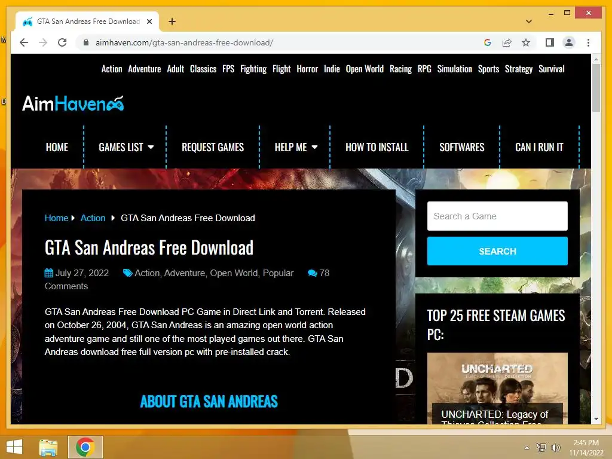The height and width of the screenshot is (459, 612).
Task: Click the address bar URL
Action: pos(184,42)
